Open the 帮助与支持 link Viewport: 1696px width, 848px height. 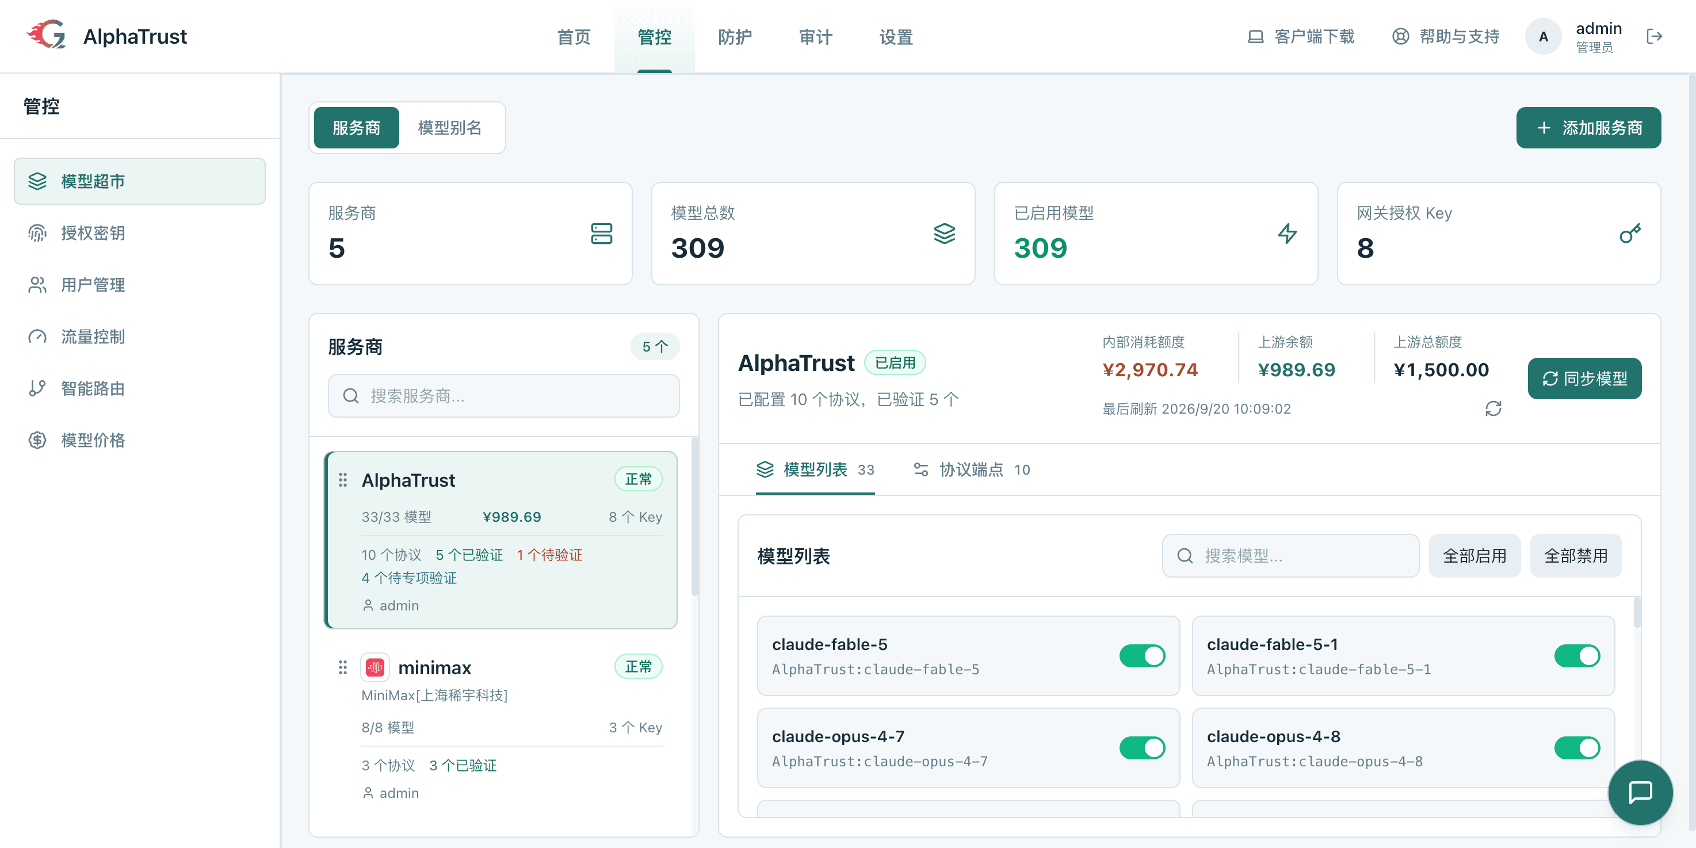1446,36
